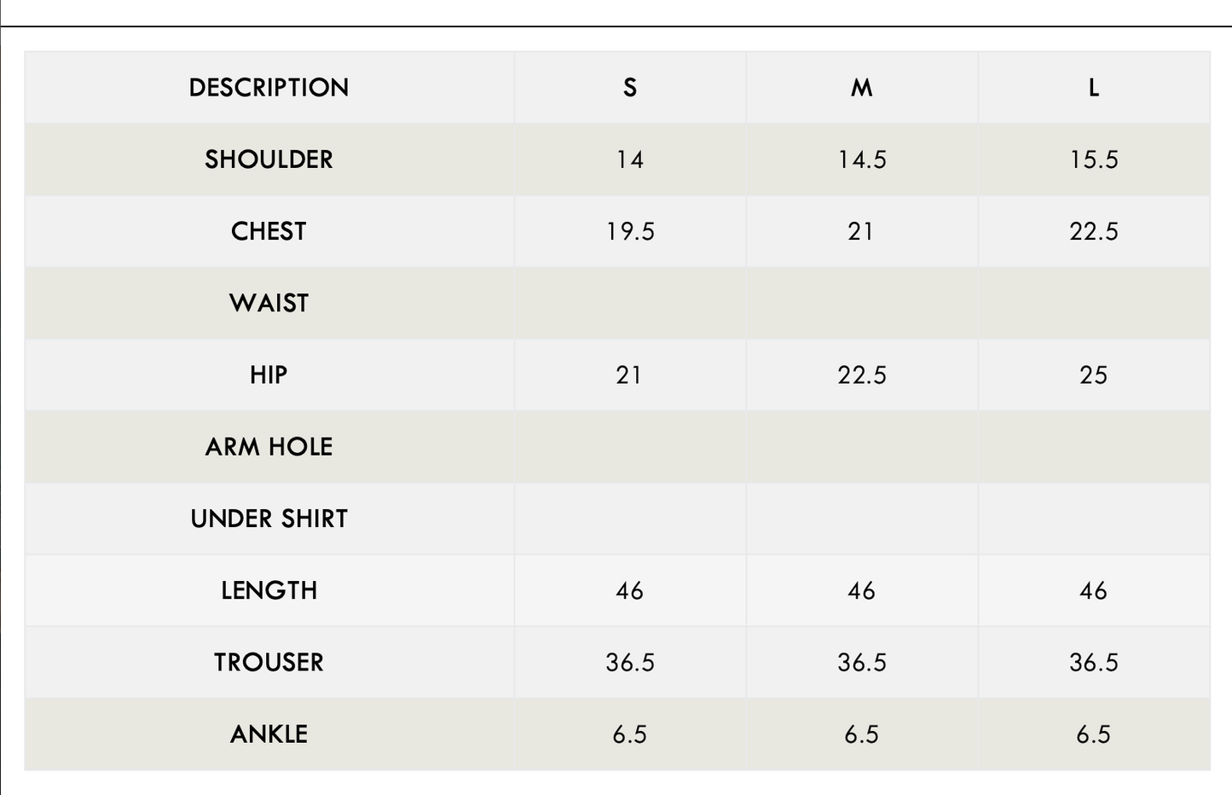Screen dimensions: 1232x795
Task: Click chest value 21 for medium
Action: [862, 231]
